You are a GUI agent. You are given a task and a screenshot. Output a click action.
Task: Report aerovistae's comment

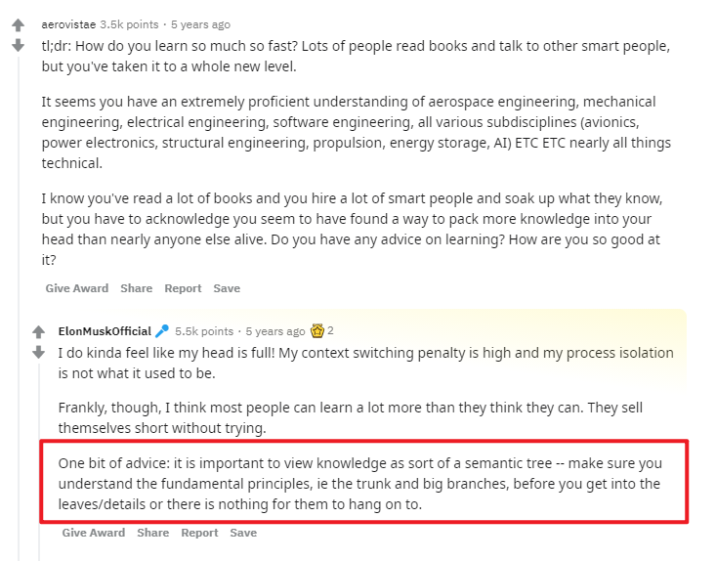[x=183, y=288]
